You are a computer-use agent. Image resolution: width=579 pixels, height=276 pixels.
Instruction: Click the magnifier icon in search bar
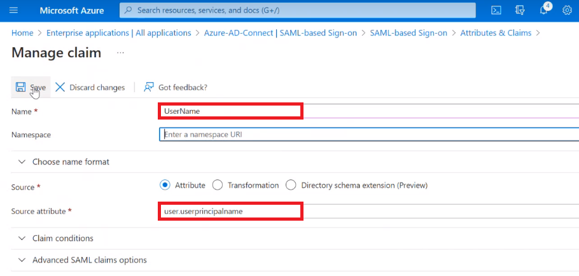pyautogui.click(x=128, y=10)
